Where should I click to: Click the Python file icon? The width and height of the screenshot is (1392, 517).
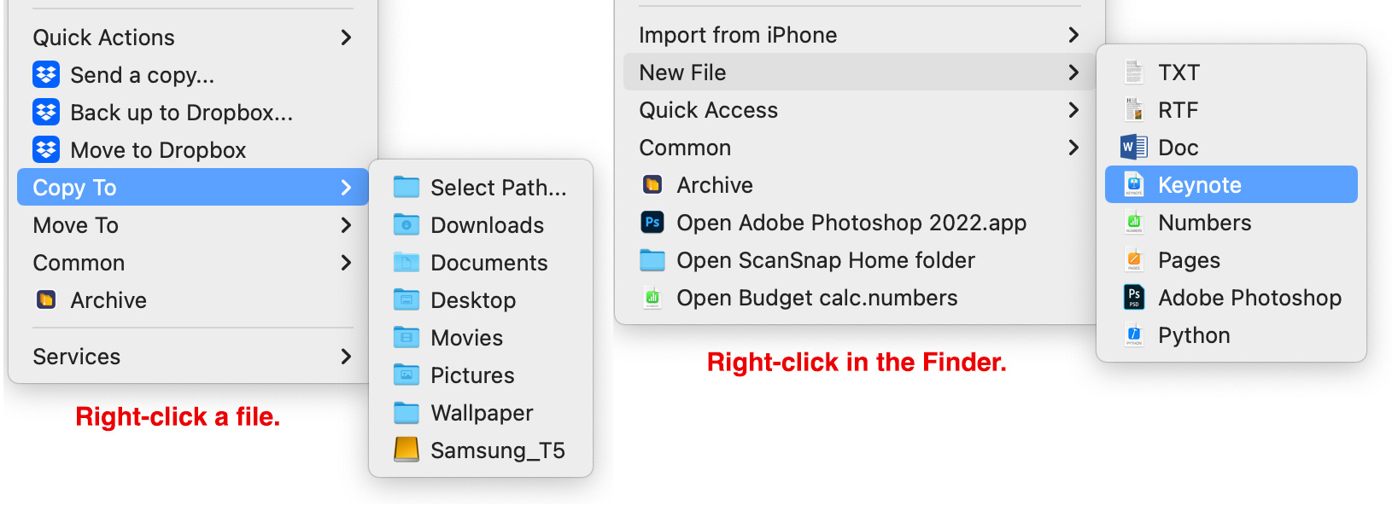point(1133,335)
